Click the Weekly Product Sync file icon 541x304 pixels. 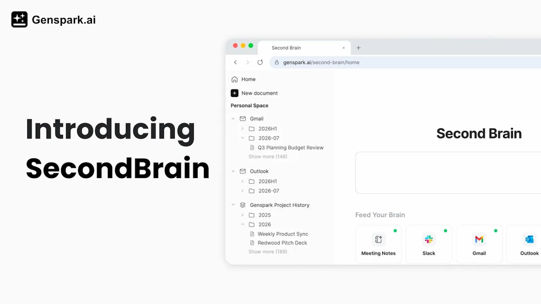252,234
